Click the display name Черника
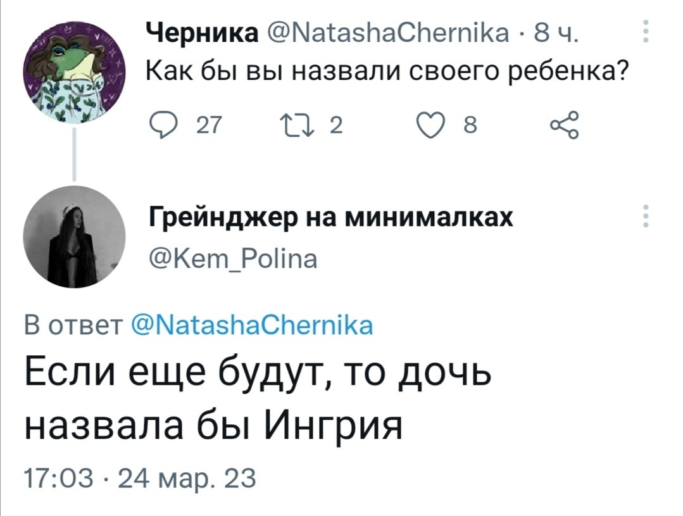Viewport: 683px width, 516px height. (202, 32)
